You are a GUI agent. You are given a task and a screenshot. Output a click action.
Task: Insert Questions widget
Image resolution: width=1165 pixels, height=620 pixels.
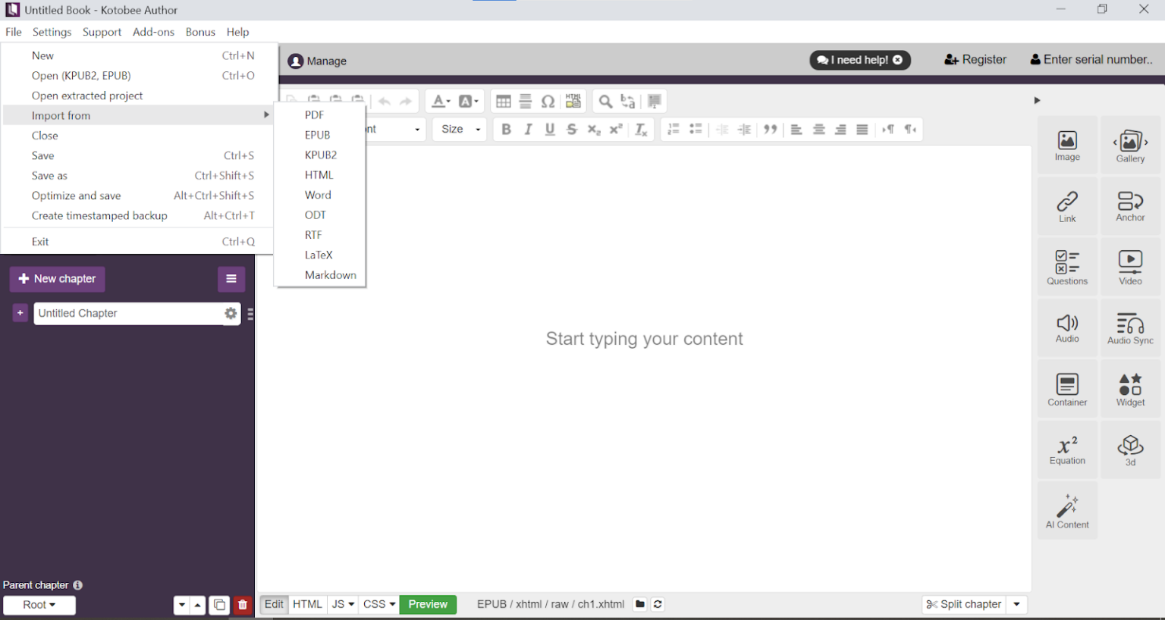tap(1067, 267)
